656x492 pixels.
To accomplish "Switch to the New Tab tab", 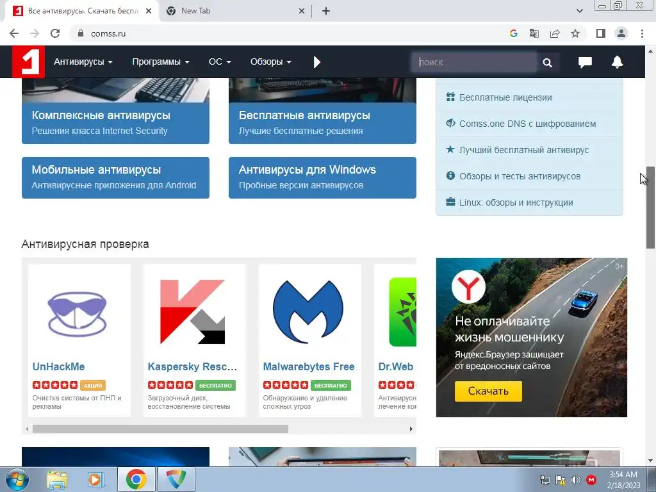I will [234, 11].
